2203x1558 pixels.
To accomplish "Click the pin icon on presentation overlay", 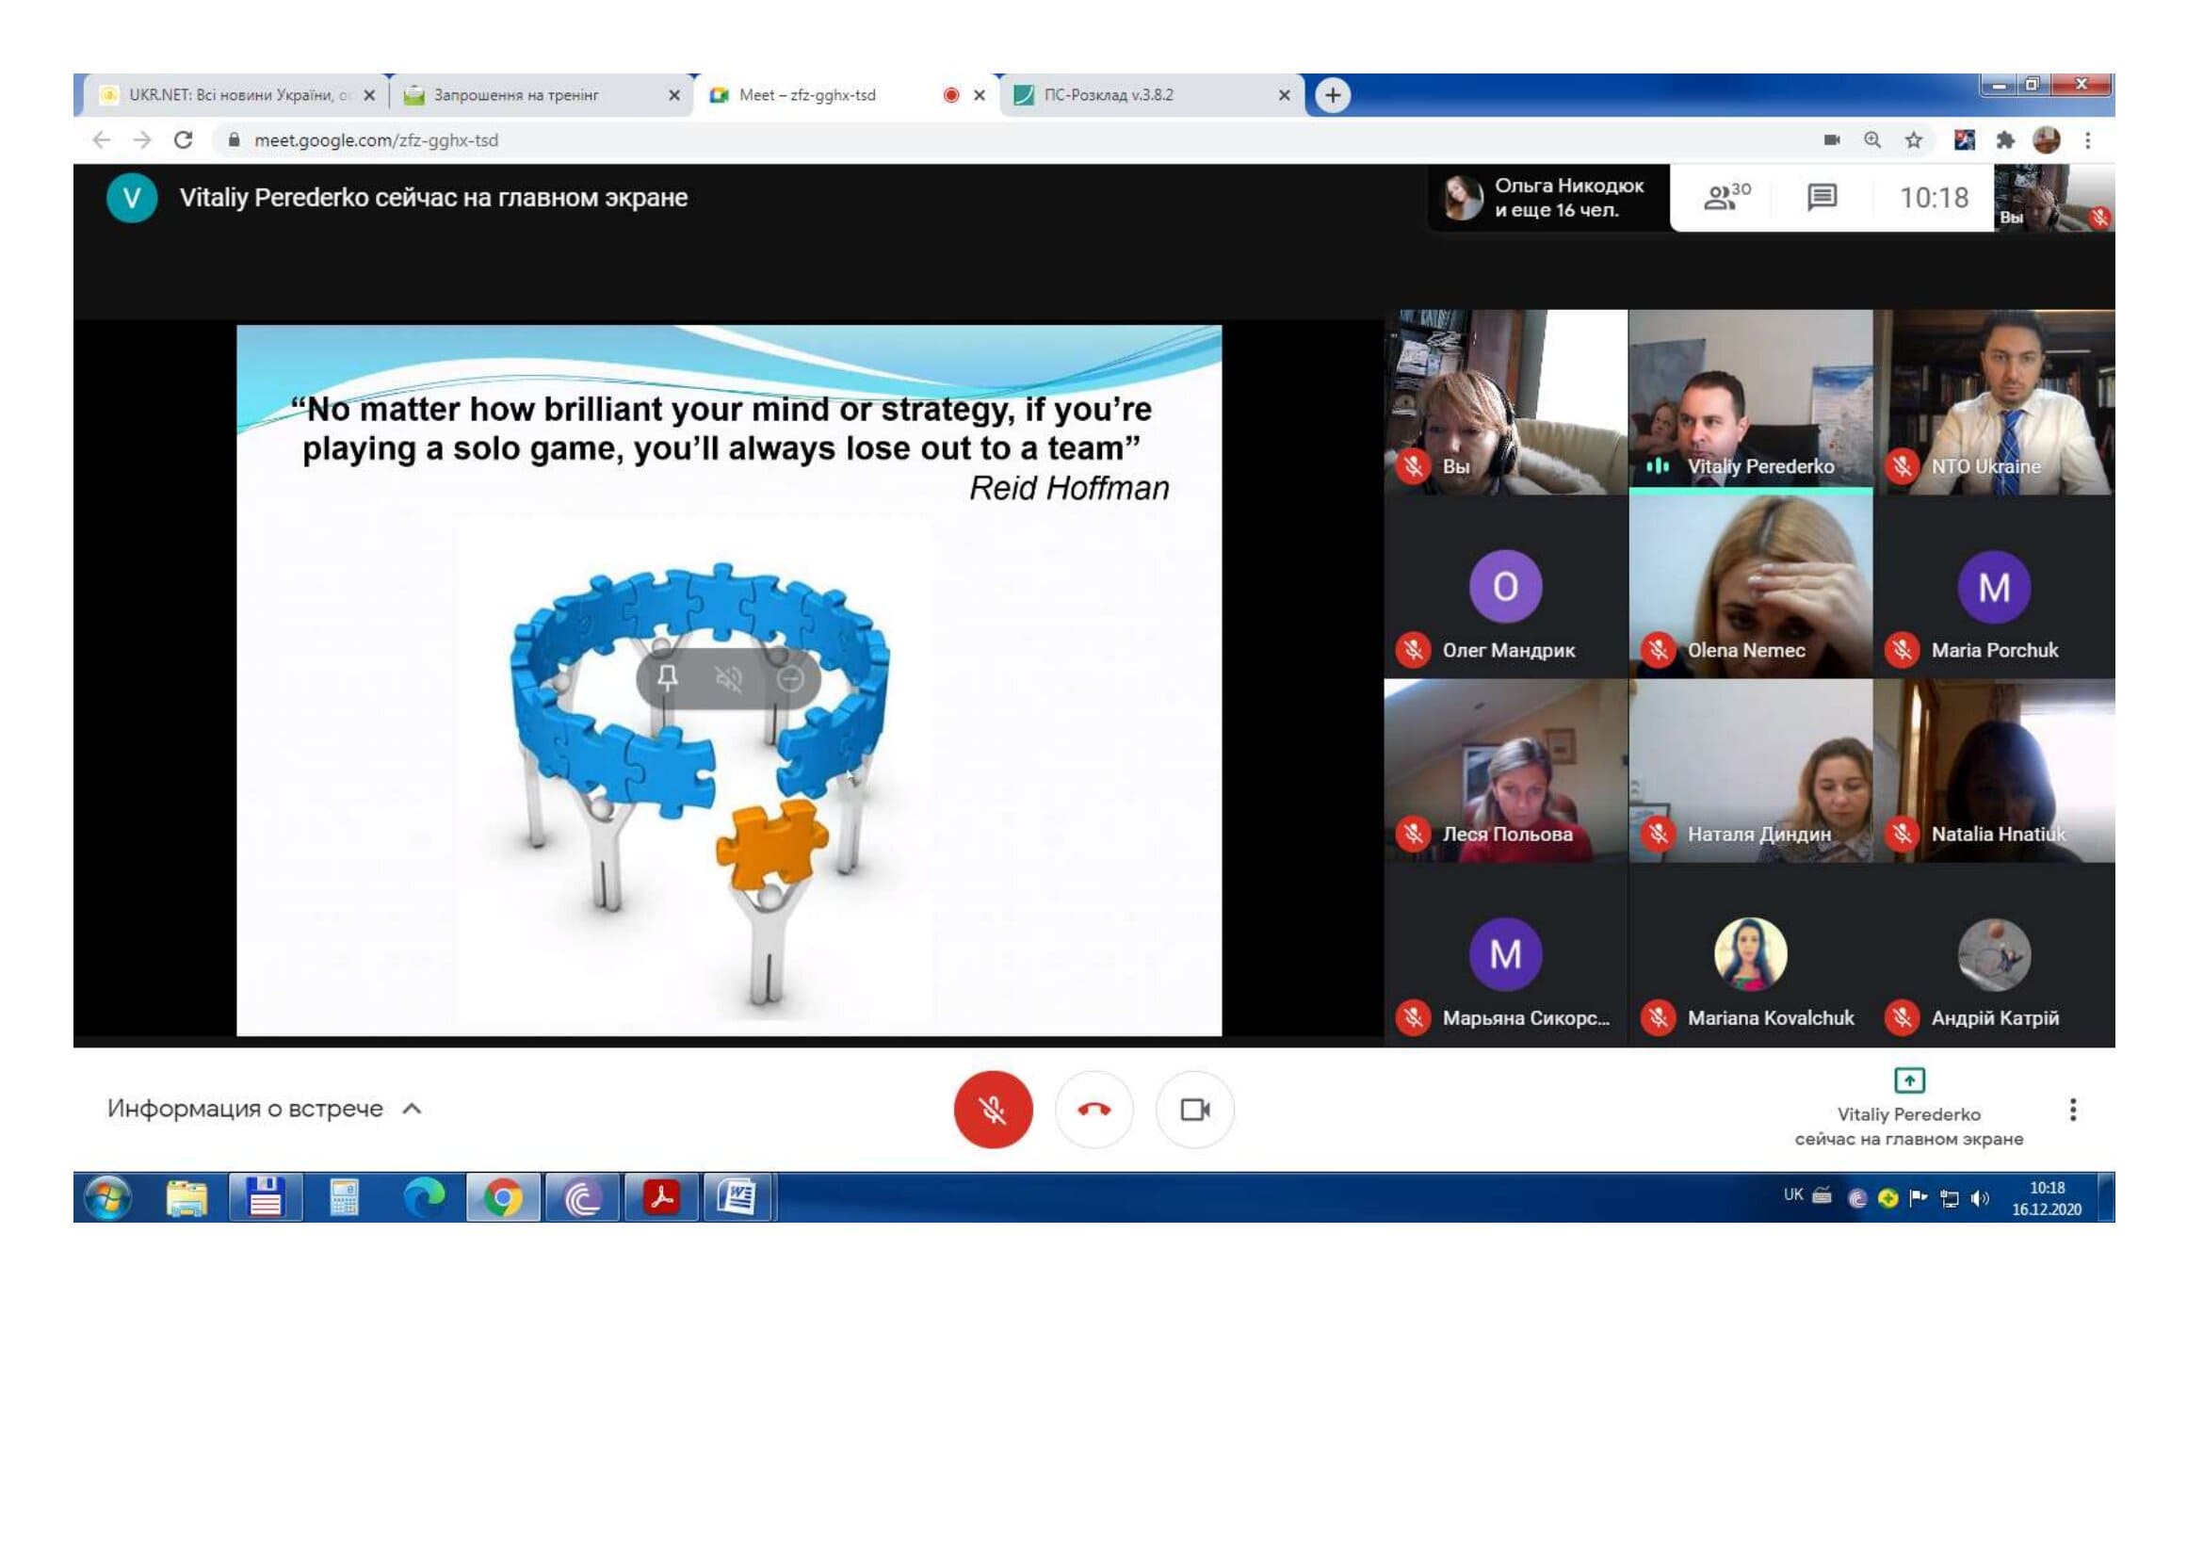I will click(x=668, y=679).
